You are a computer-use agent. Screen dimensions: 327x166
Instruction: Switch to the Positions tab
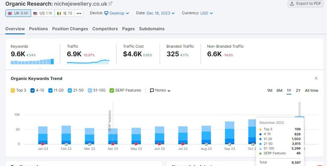click(x=38, y=29)
